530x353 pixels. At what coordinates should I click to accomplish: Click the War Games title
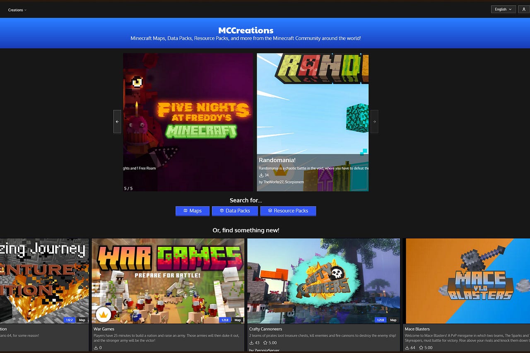point(104,329)
